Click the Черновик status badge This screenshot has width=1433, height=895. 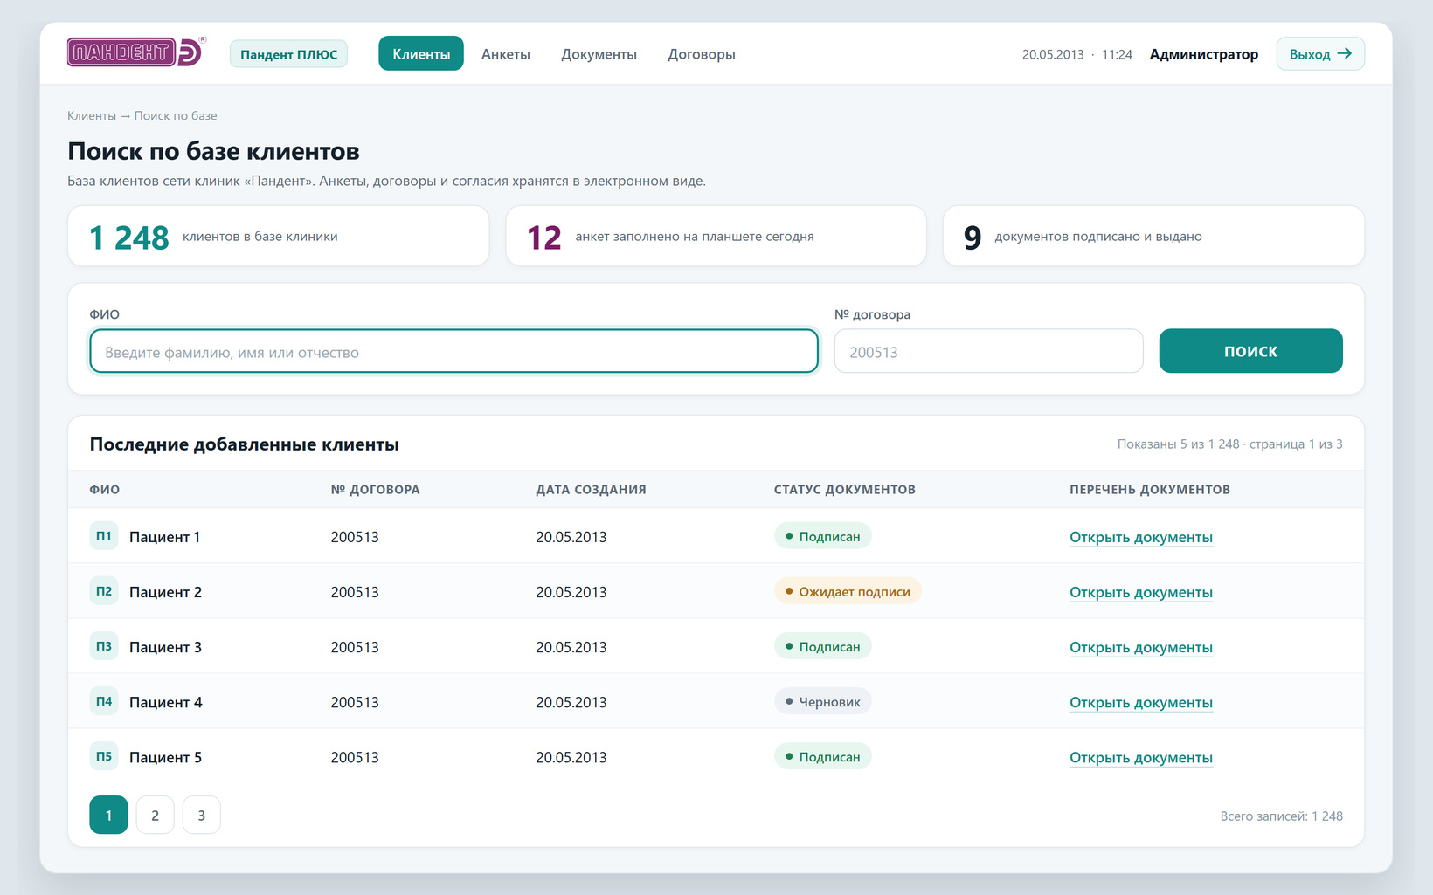(x=823, y=701)
